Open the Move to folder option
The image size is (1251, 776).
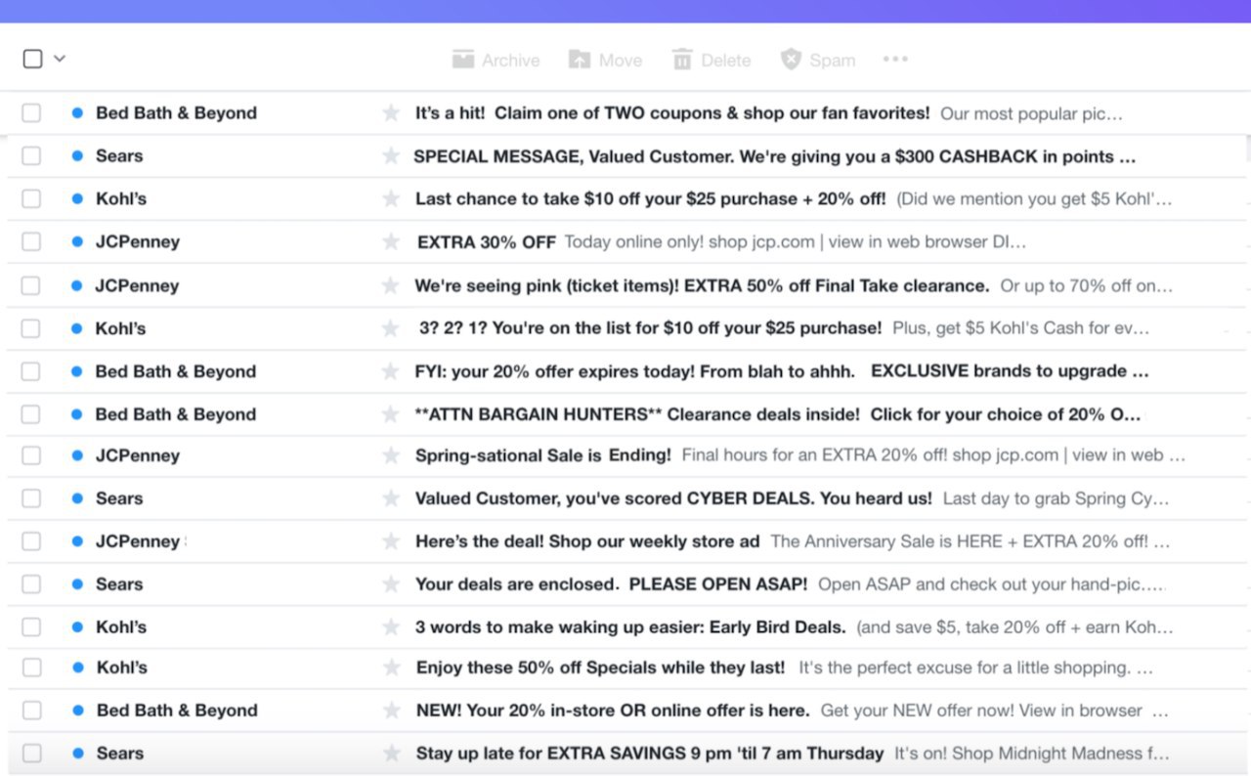pyautogui.click(x=605, y=60)
